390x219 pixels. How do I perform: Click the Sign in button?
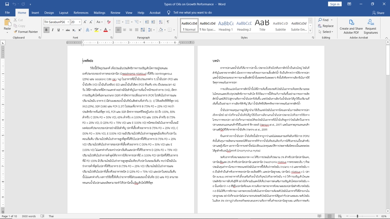pyautogui.click(x=334, y=4)
